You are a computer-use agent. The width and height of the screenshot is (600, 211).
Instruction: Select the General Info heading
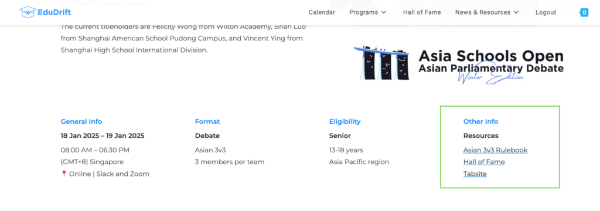[x=81, y=121]
